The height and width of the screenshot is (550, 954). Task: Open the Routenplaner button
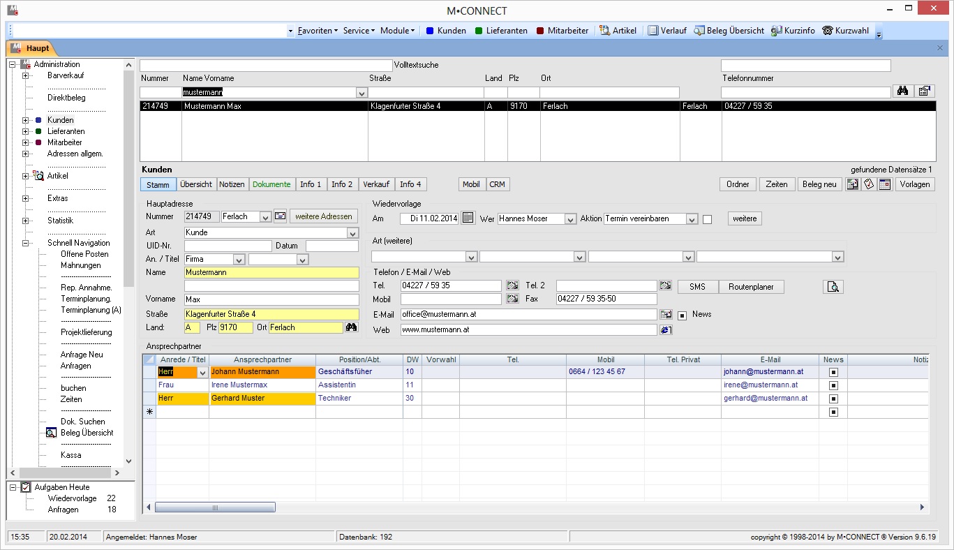click(x=751, y=287)
